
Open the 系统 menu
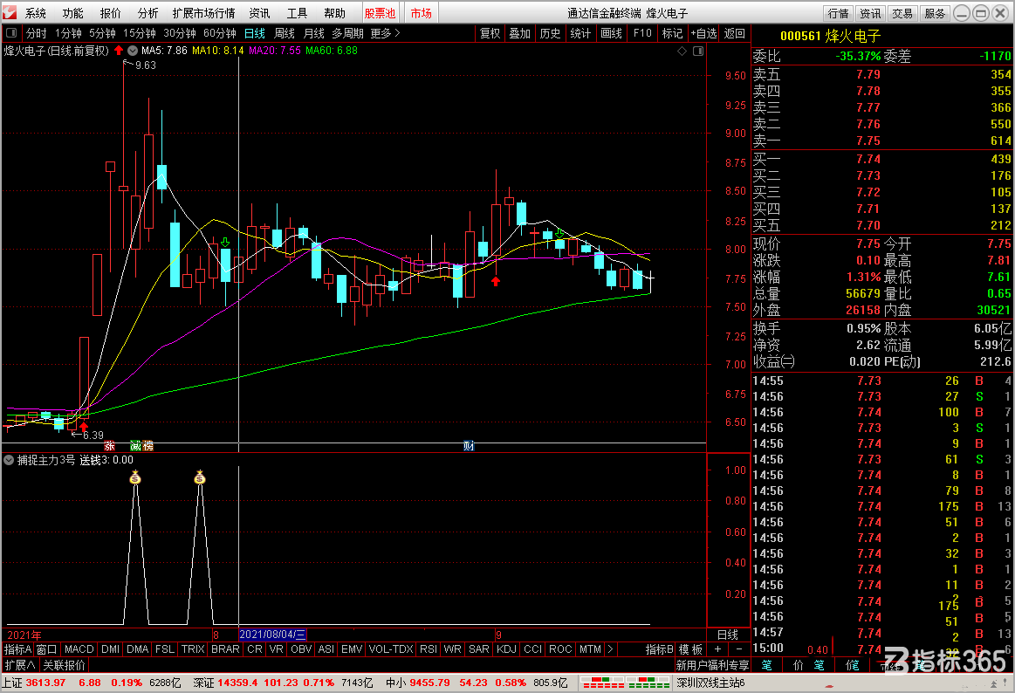click(36, 13)
